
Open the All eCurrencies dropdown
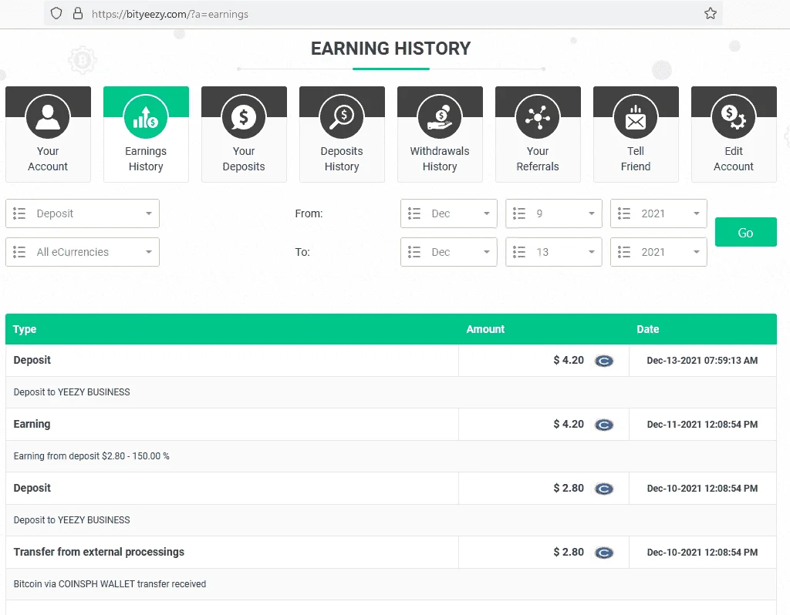83,252
